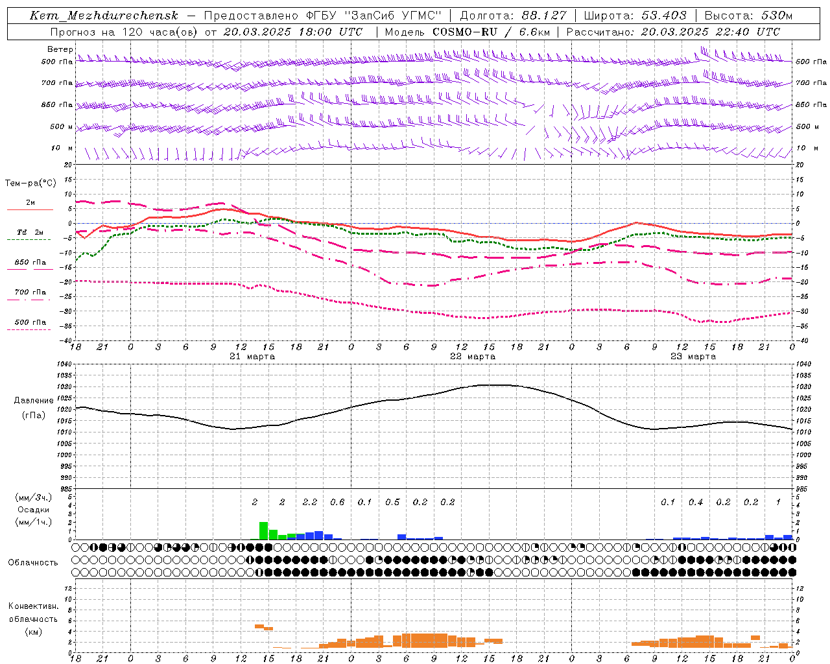The height and width of the screenshot is (664, 830).
Task: Click the '(мм/3ч.)' precipitation unit label
Action: point(33,498)
